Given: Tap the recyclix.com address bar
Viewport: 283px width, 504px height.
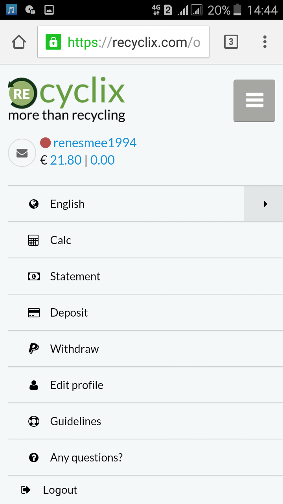Looking at the screenshot, I should coord(134,42).
